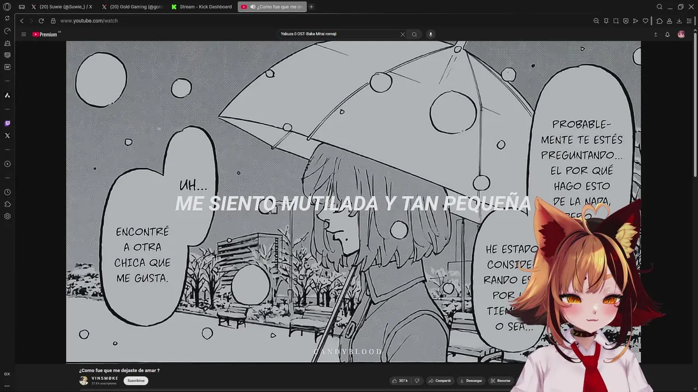Open the Opera main menu logo
698x392 pixels.
coord(7,7)
